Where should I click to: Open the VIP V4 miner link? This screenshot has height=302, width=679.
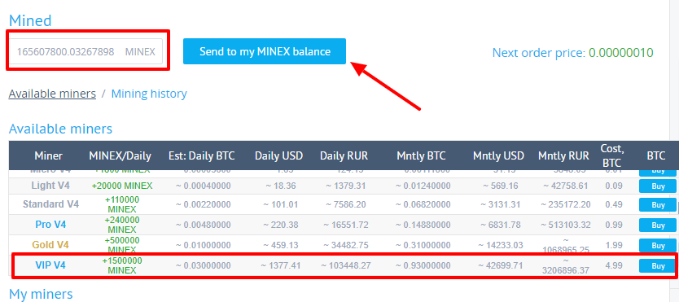[x=50, y=265]
